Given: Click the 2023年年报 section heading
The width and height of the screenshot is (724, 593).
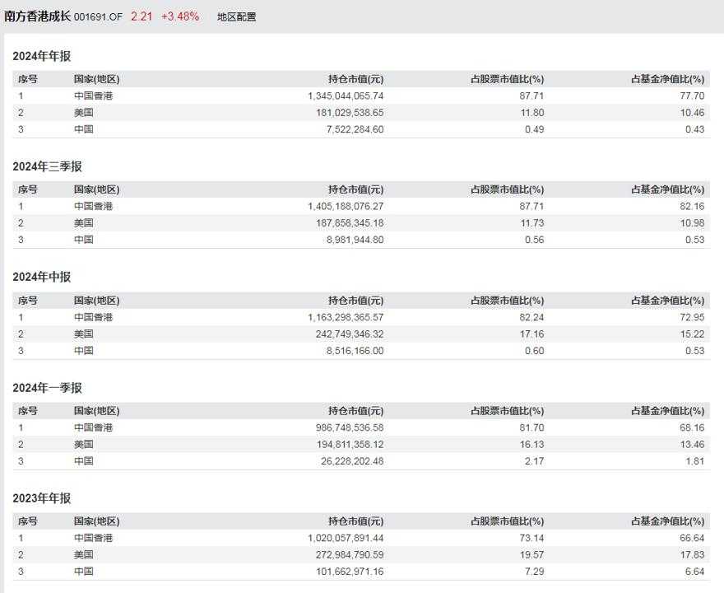Looking at the screenshot, I should coord(42,498).
